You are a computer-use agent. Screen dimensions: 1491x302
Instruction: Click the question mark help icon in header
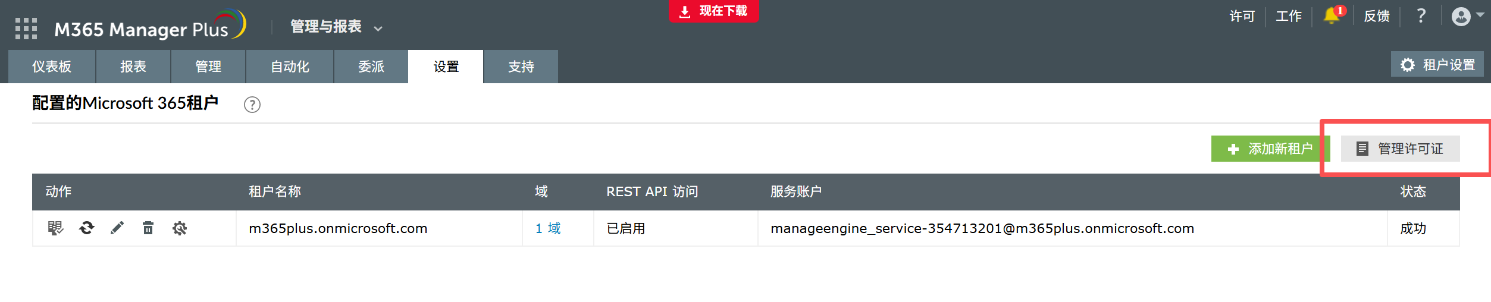click(x=1421, y=16)
